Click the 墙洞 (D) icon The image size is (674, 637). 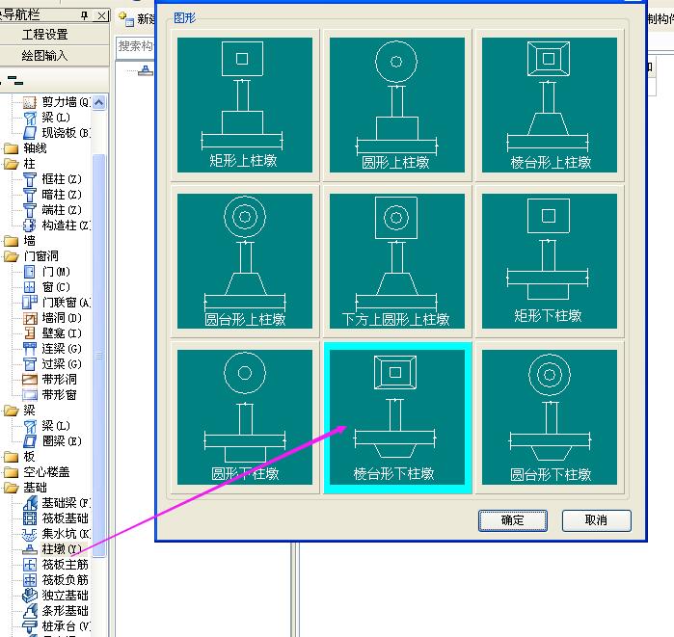[x=29, y=318]
